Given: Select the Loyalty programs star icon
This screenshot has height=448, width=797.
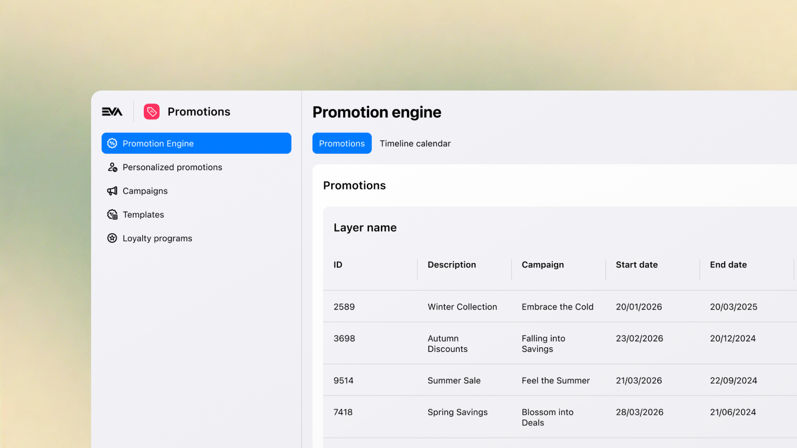Looking at the screenshot, I should click(x=112, y=238).
